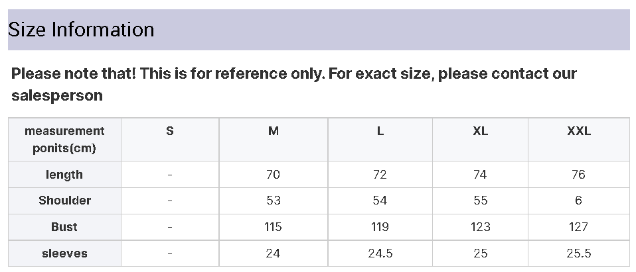Click the sleeves value 24.5 for L
Viewport: 636px width, 272px height.
(380, 253)
